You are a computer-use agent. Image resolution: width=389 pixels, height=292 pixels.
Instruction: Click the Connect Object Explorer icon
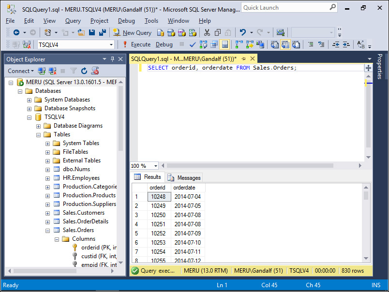pyautogui.click(x=42, y=71)
